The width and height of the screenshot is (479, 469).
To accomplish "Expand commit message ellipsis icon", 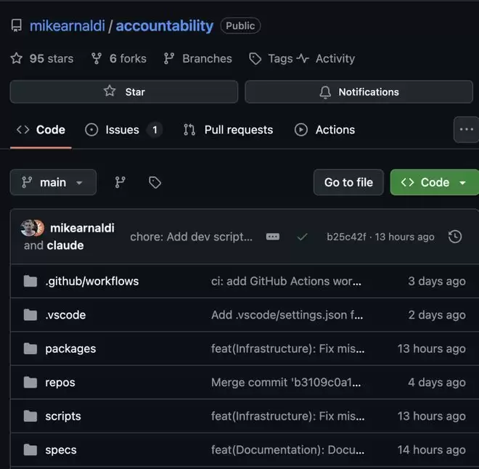I will 273,237.
